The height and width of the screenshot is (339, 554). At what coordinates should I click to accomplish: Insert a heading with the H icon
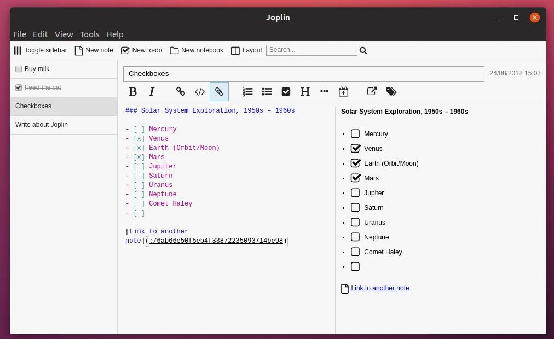pos(305,92)
